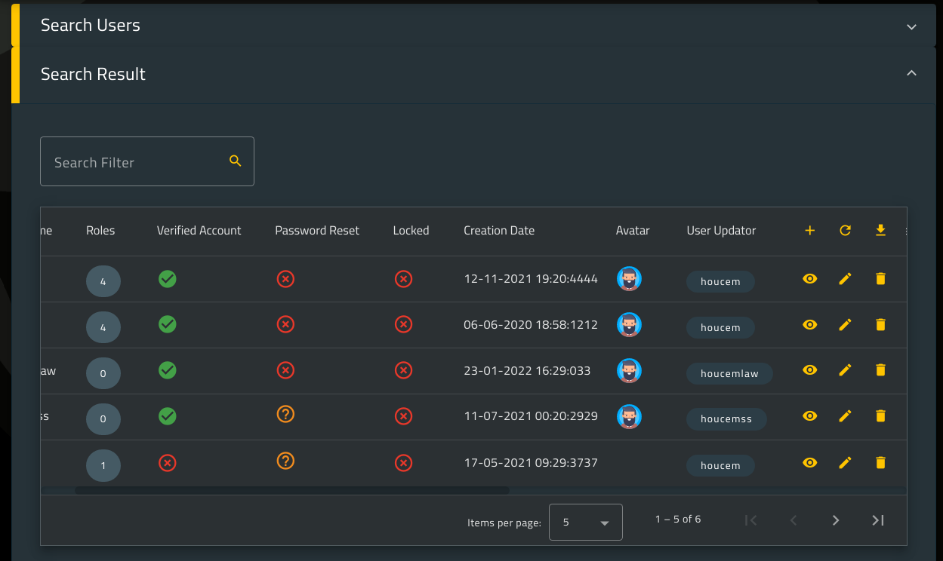Open the avatar in the 06-06-2020 row

[630, 325]
